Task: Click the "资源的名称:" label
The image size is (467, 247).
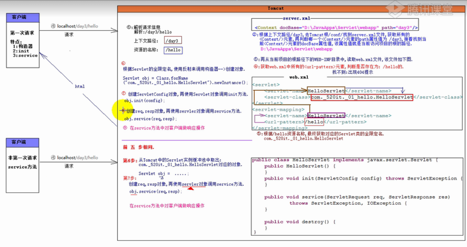Action: [146, 50]
